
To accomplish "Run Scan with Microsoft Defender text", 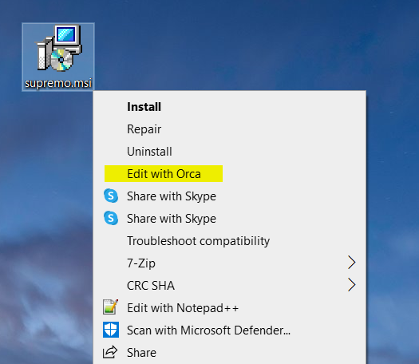I will pyautogui.click(x=208, y=330).
